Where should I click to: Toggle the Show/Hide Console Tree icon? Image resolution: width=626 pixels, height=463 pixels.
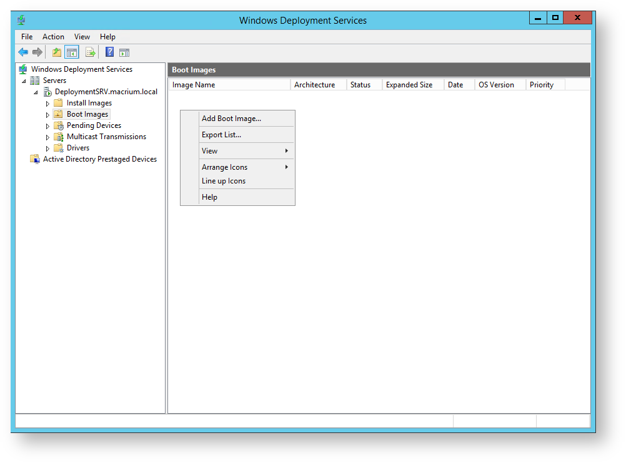72,52
